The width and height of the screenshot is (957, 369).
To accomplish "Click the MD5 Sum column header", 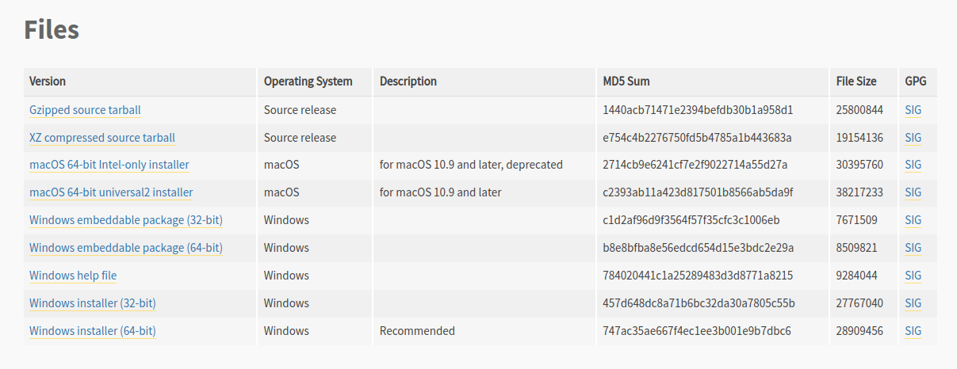I will pos(626,82).
